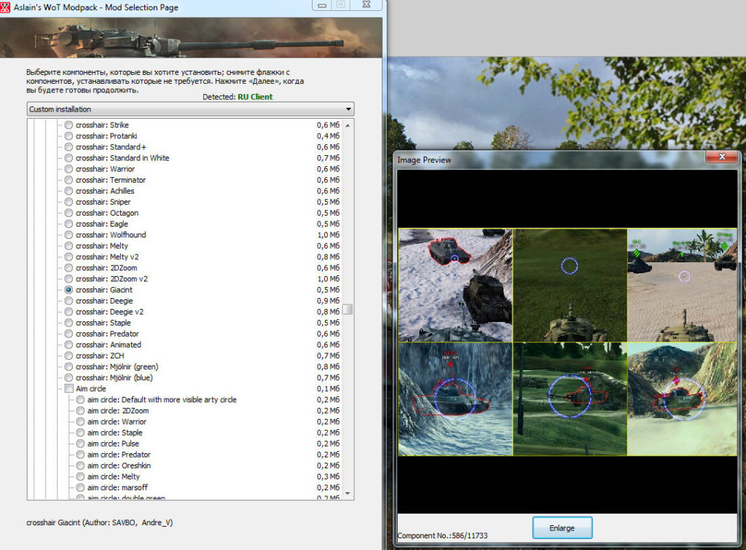Select crosshair: Mjölnir (blue) option

point(68,378)
